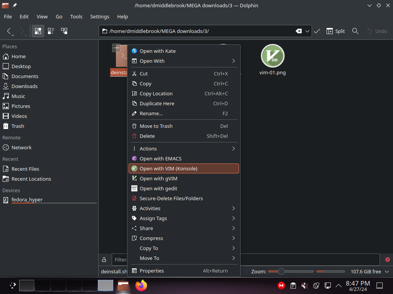Expand the Move To submenu
The image size is (393, 294).
tap(184, 258)
